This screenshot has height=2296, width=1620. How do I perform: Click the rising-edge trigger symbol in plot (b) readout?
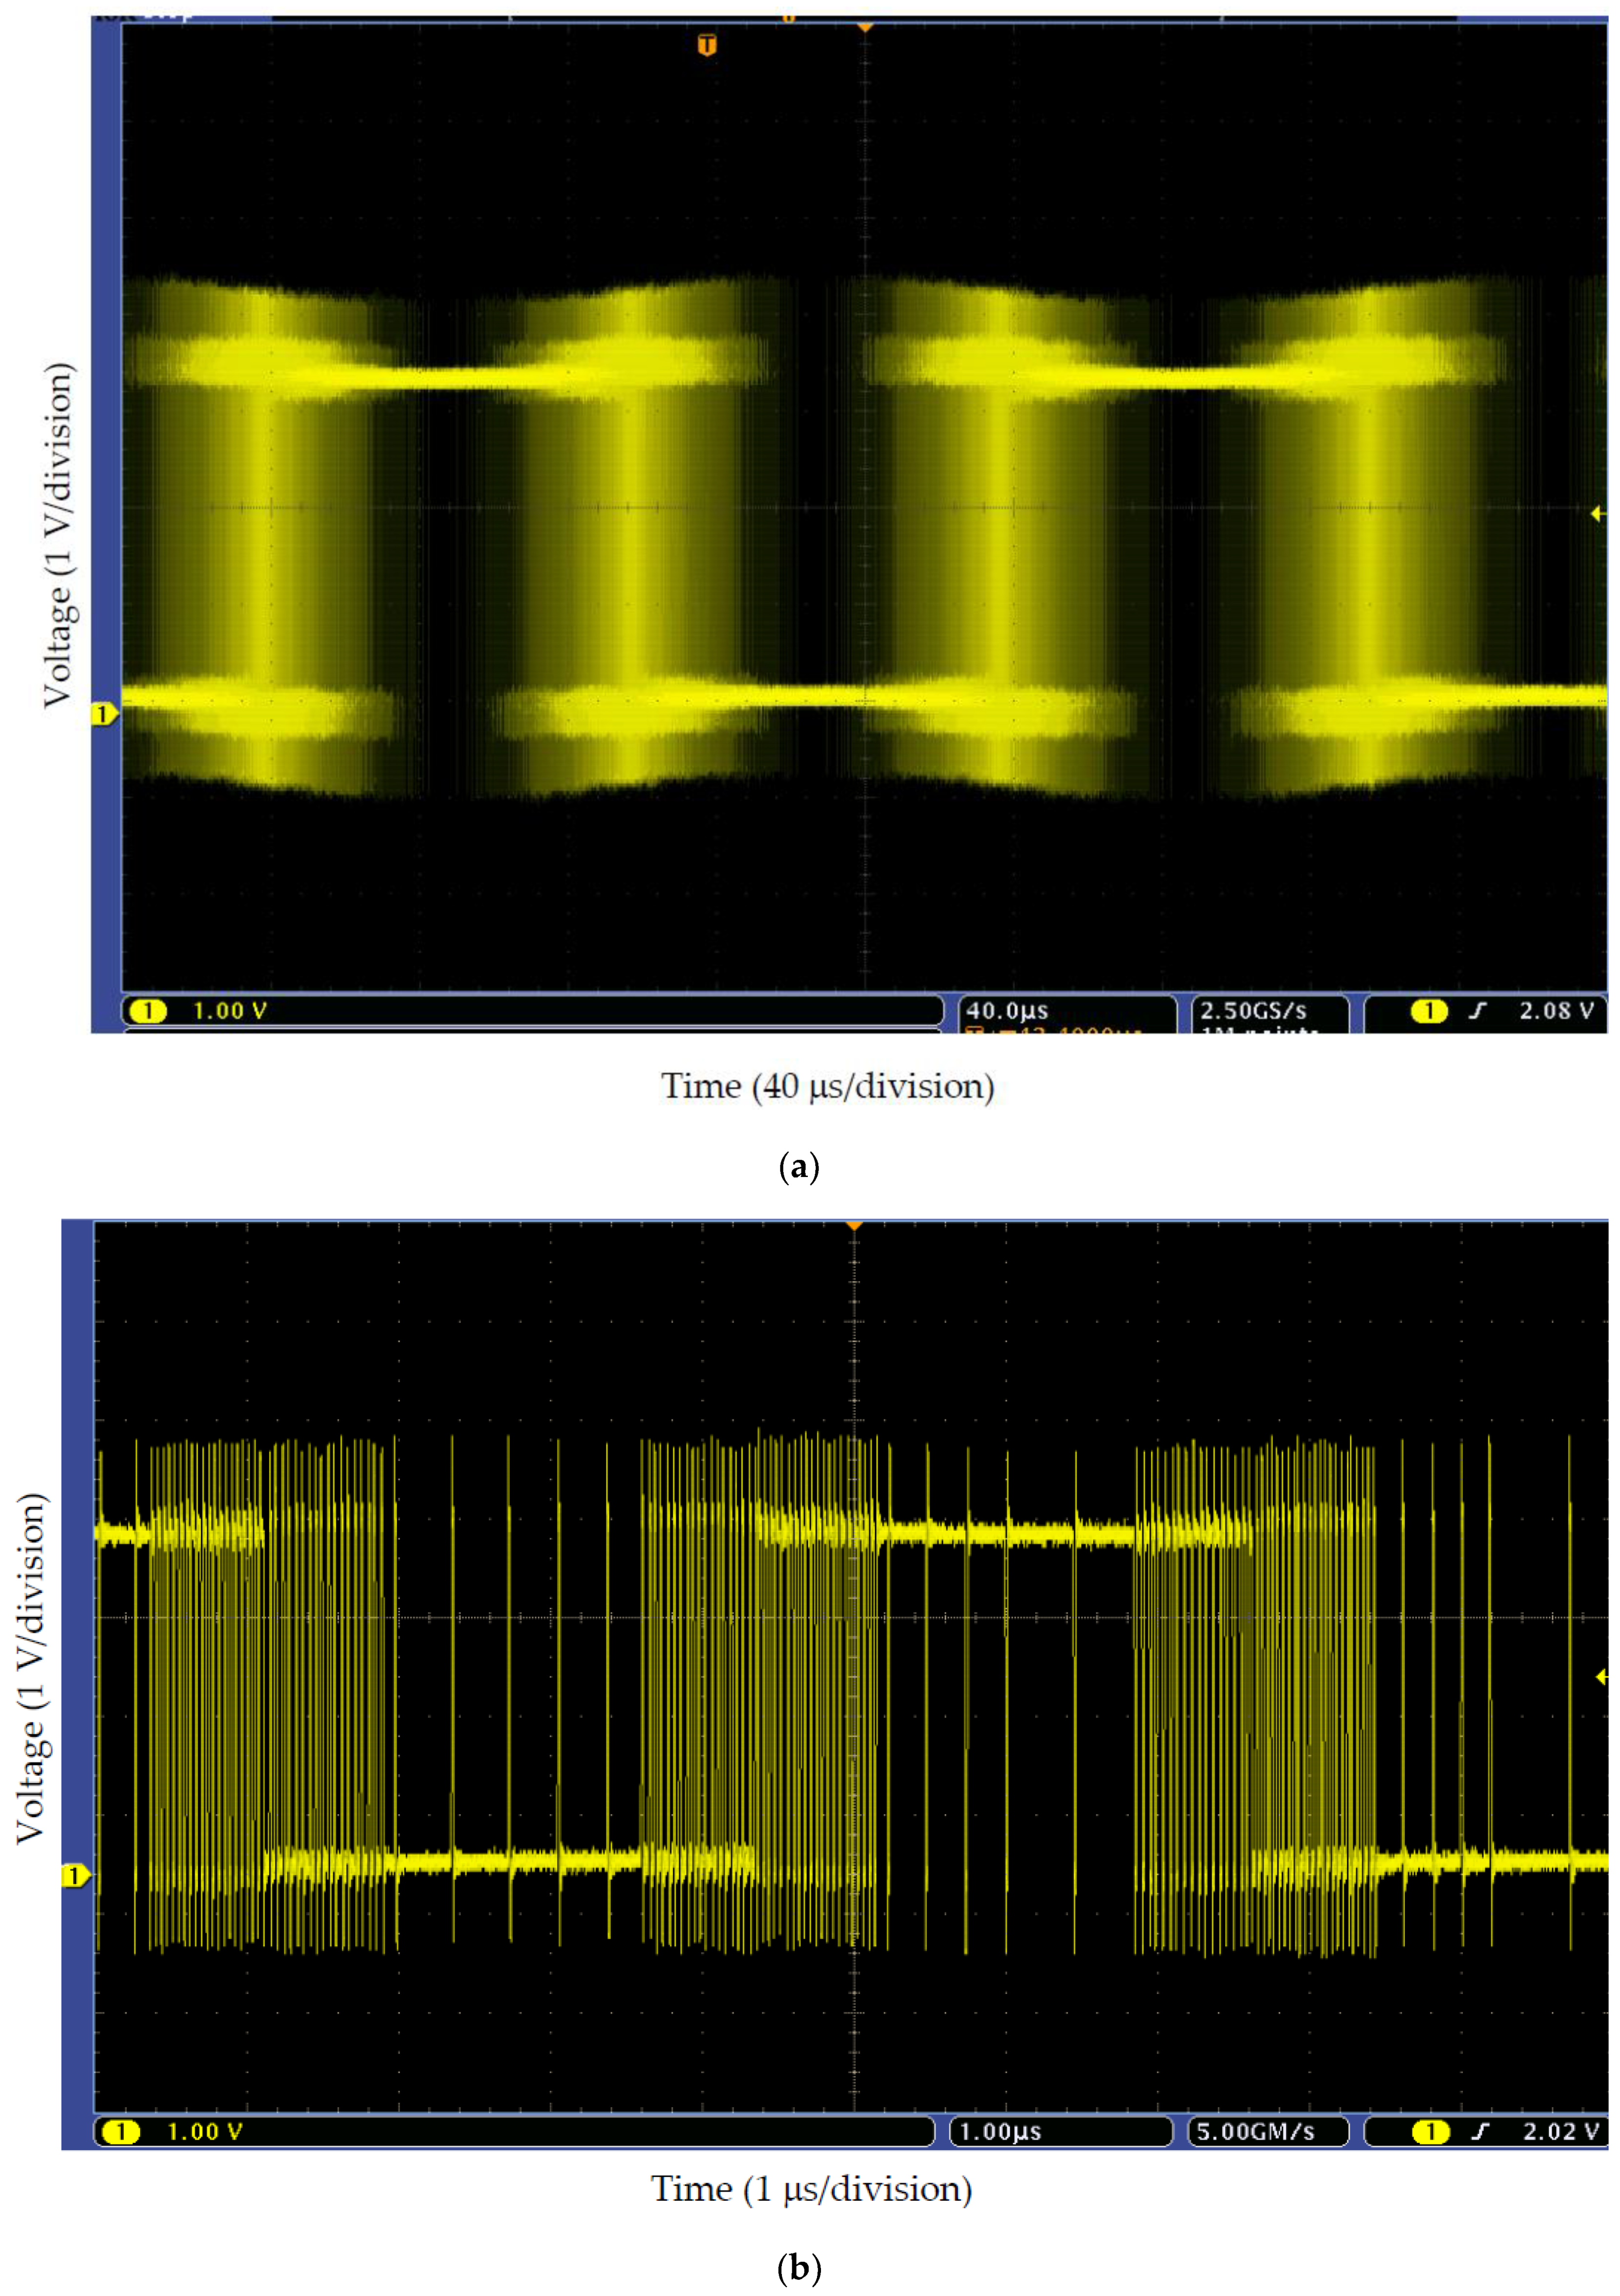tap(1480, 2132)
